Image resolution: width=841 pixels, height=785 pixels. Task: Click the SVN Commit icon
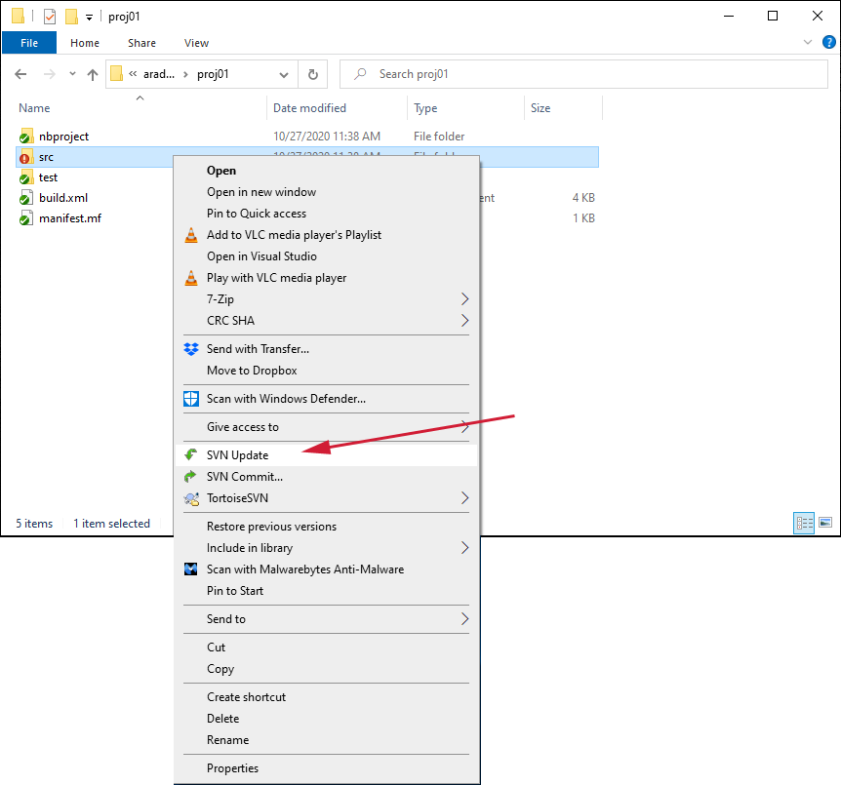tap(190, 477)
